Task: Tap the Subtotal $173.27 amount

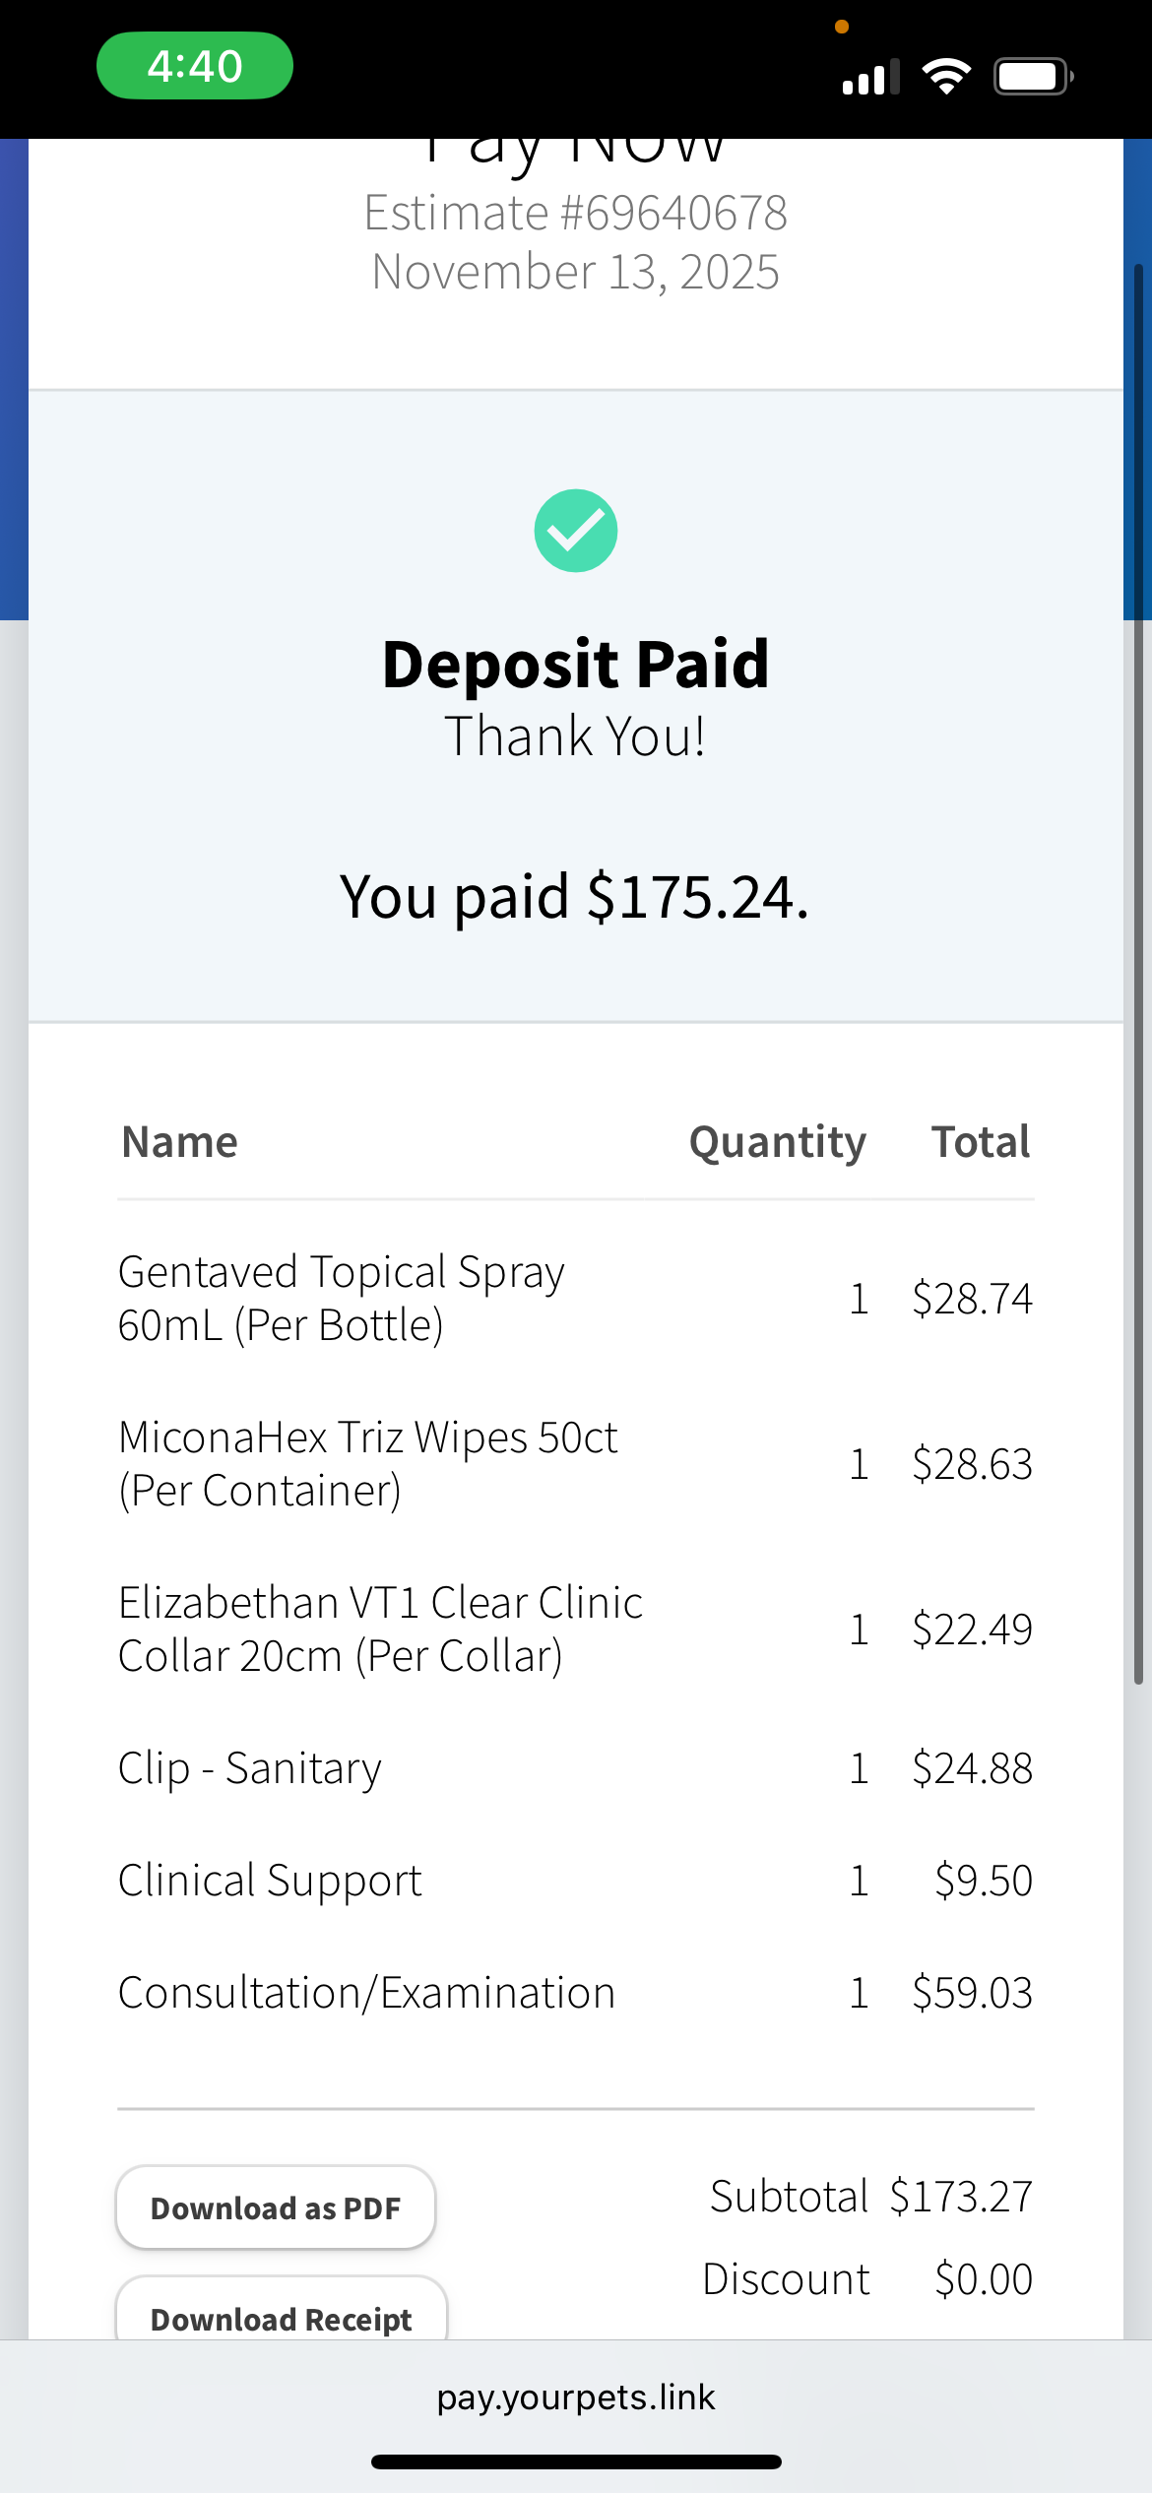Action: click(961, 2196)
